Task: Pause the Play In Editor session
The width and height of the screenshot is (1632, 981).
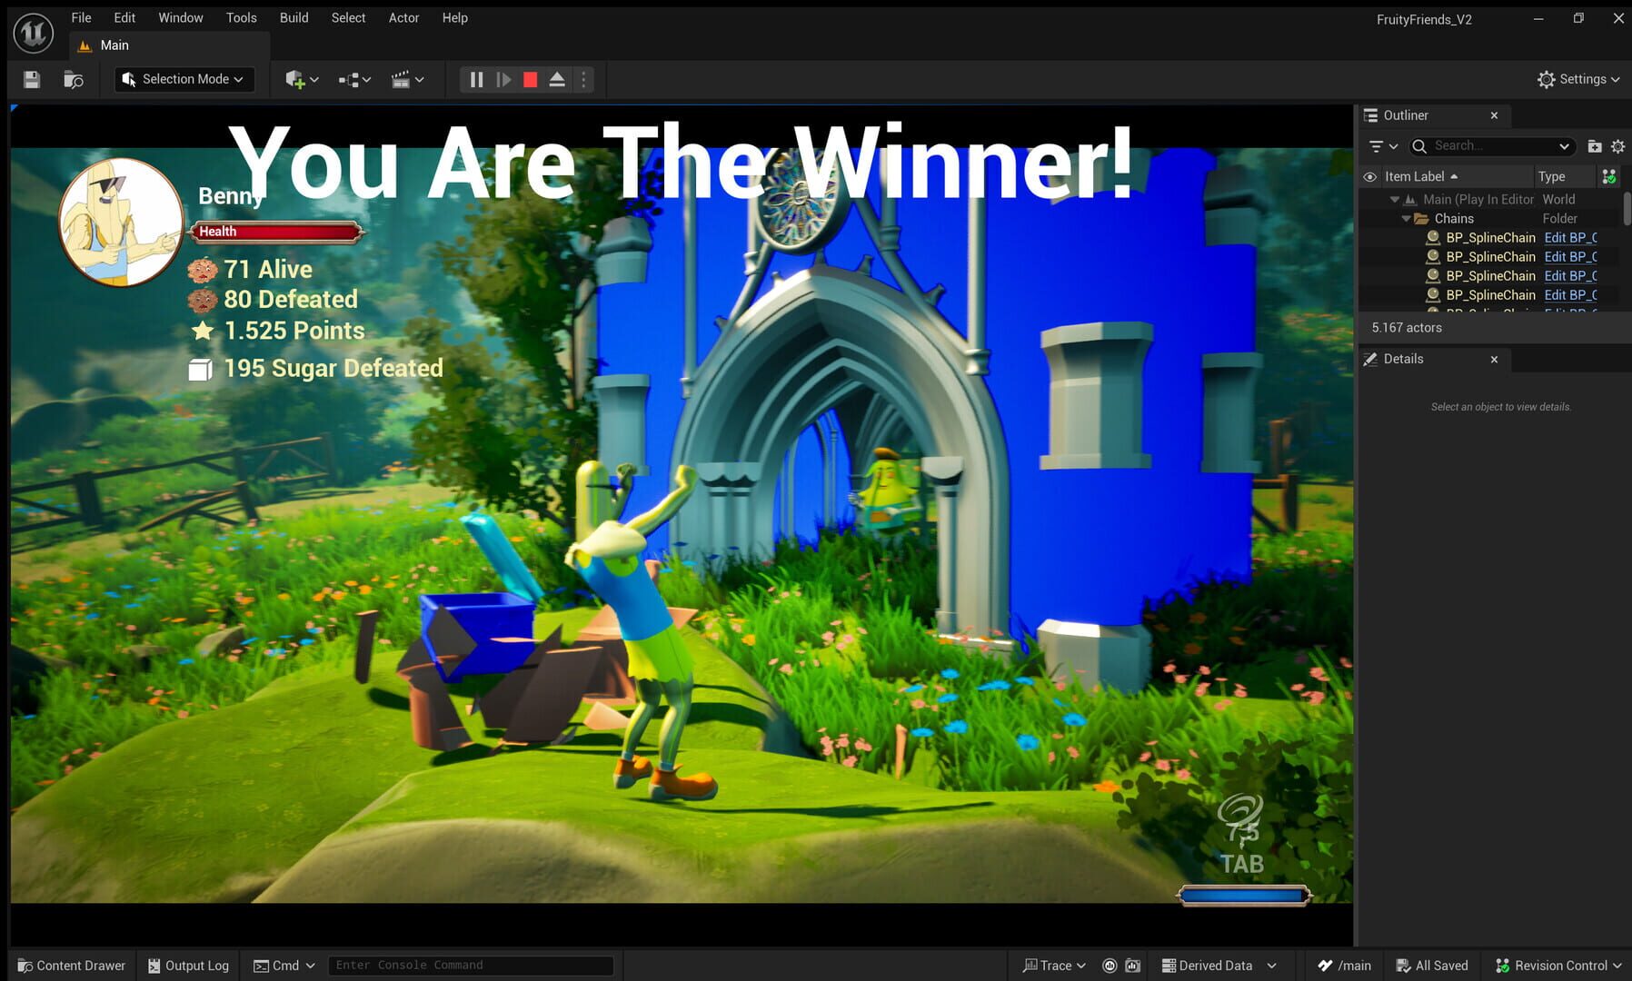Action: 475,79
